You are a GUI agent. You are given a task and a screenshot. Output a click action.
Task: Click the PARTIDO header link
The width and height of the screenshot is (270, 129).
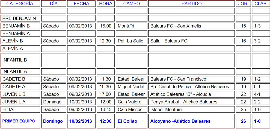191,4
